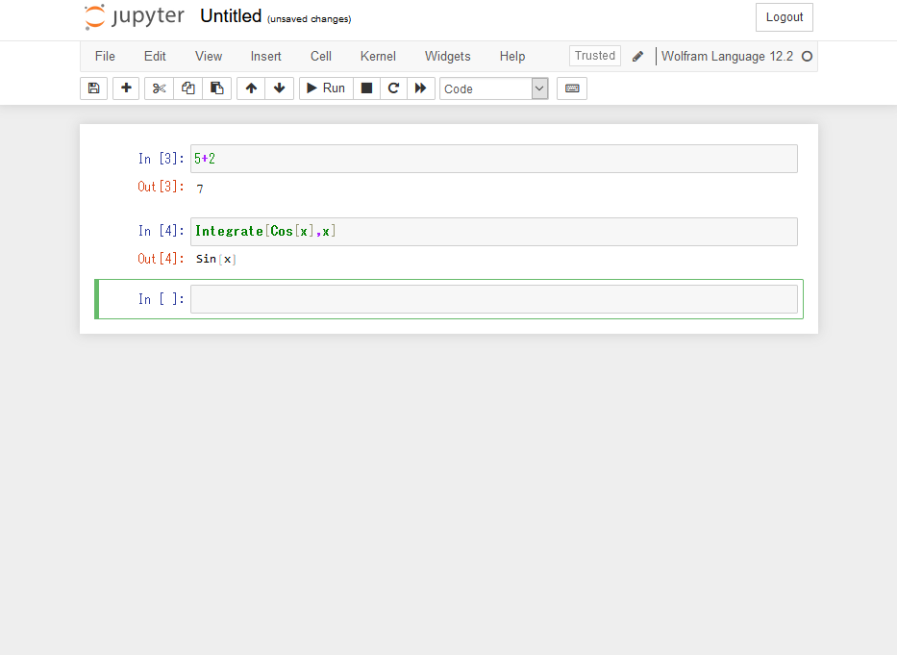Screen dimensions: 897x655
Task: Toggle the Trusted notebook indicator
Action: pyautogui.click(x=594, y=56)
